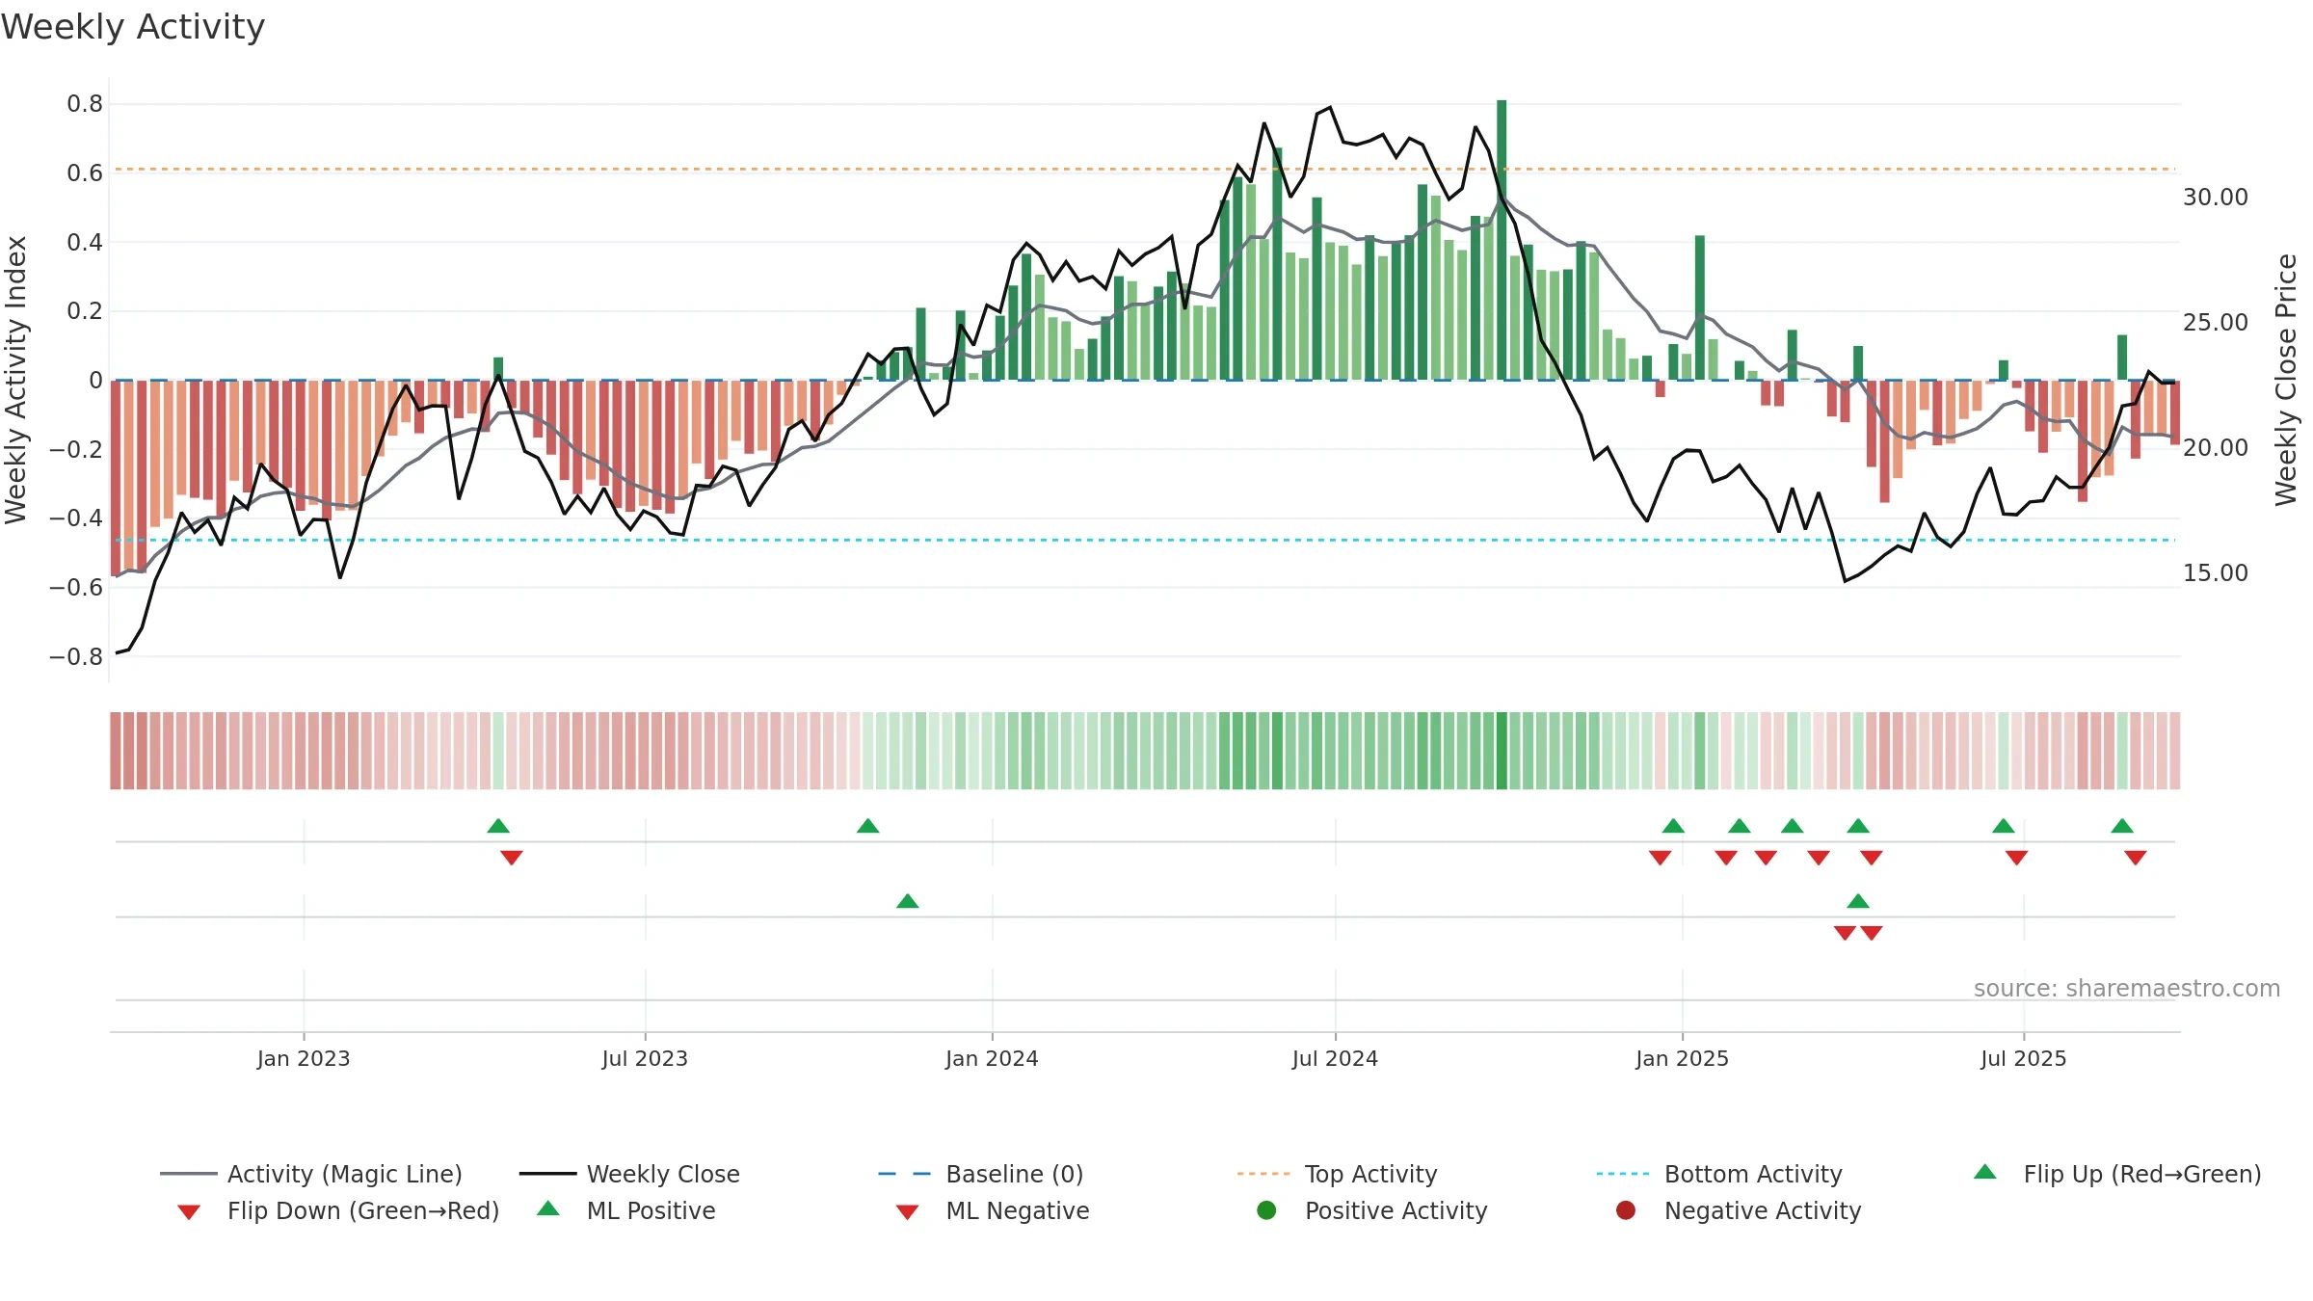Click the Weekly Activity Index axis title
This screenshot has width=2313, height=1301.
click(16, 380)
